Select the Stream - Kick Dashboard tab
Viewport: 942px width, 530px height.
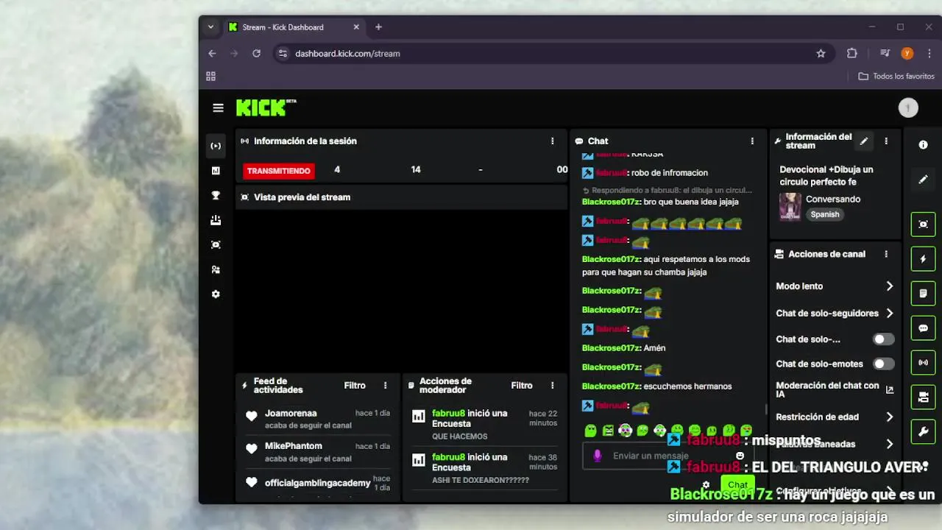point(294,27)
